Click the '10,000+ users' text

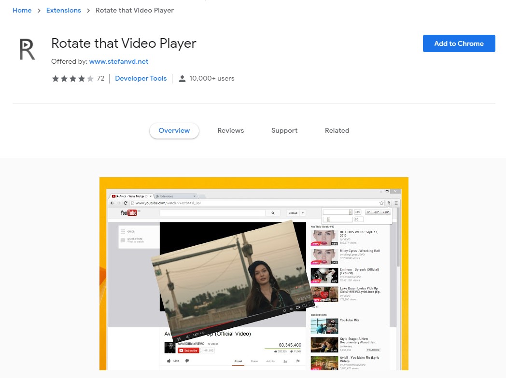click(211, 78)
